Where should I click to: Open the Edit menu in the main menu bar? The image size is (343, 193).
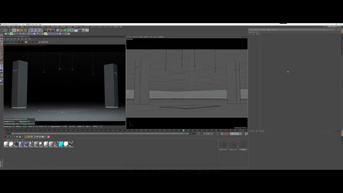[5, 27]
